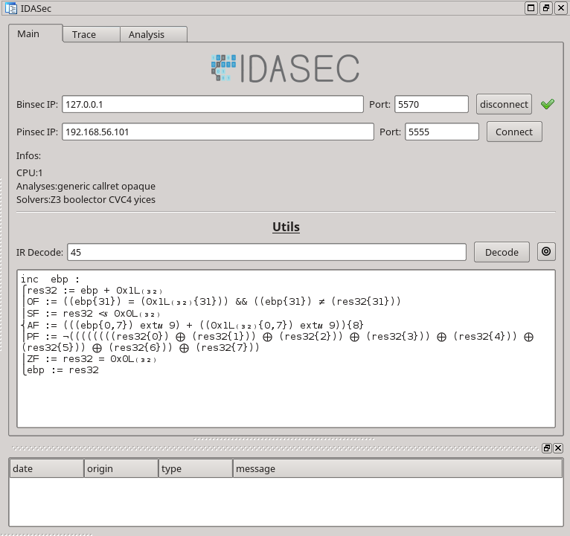Viewport: 570px width, 536px height.
Task: Close the log panel using its X icon
Action: coord(558,448)
